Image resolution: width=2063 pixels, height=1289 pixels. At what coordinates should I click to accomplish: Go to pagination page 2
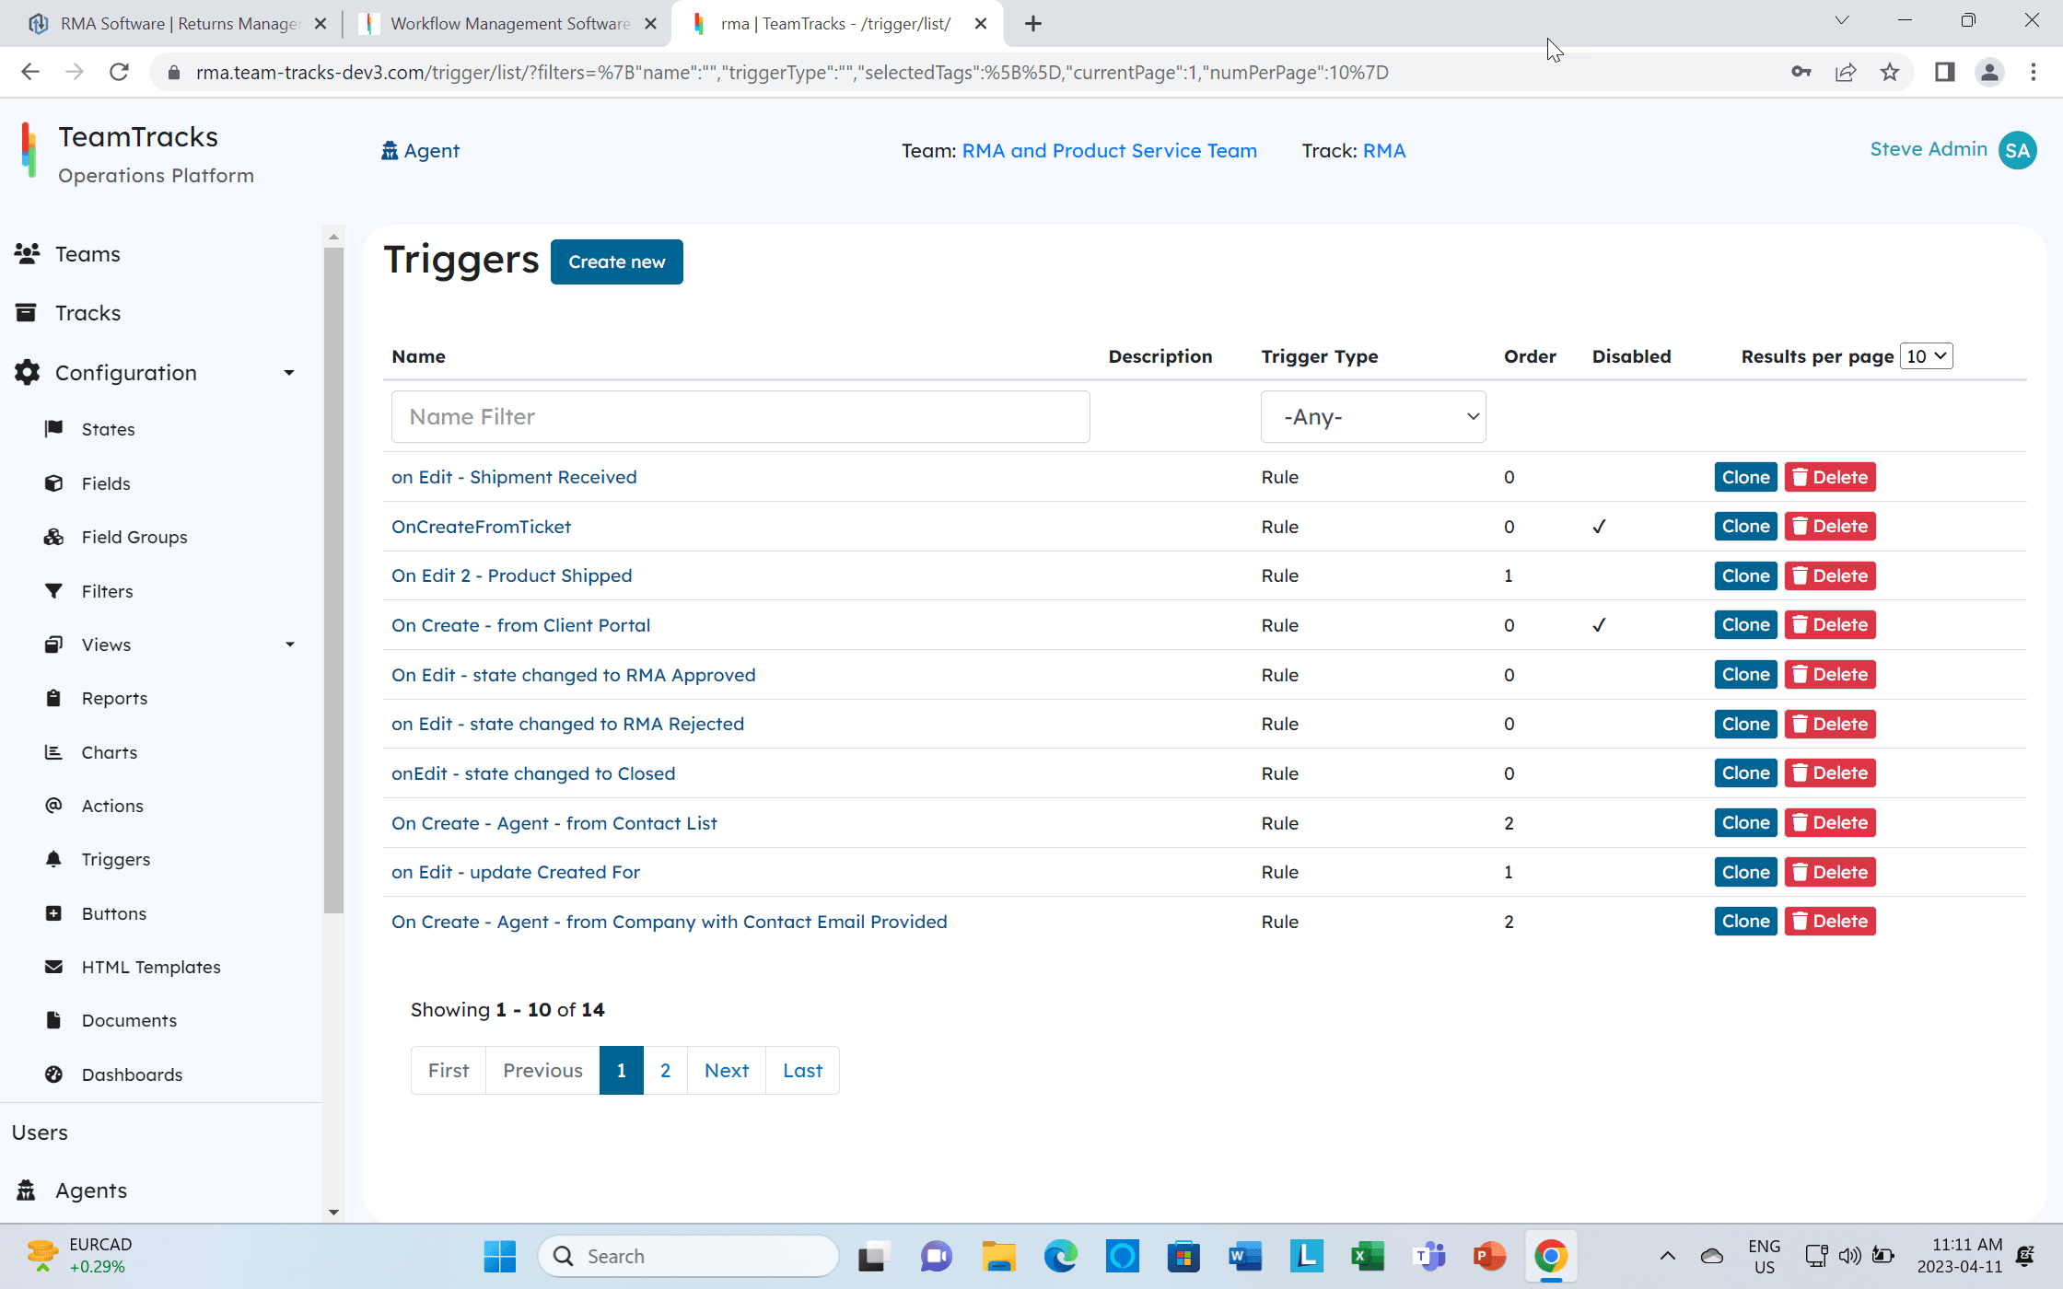[665, 1070]
